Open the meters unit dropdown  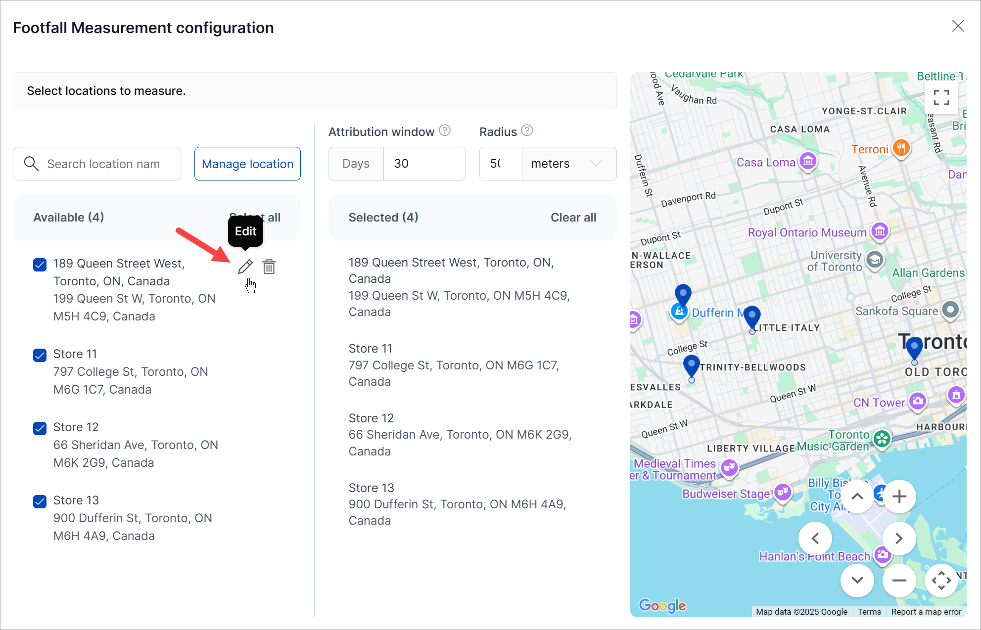click(x=568, y=164)
